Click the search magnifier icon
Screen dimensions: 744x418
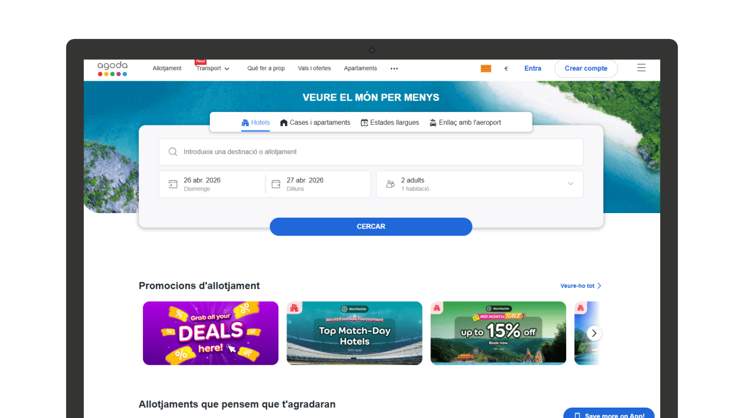coord(173,152)
